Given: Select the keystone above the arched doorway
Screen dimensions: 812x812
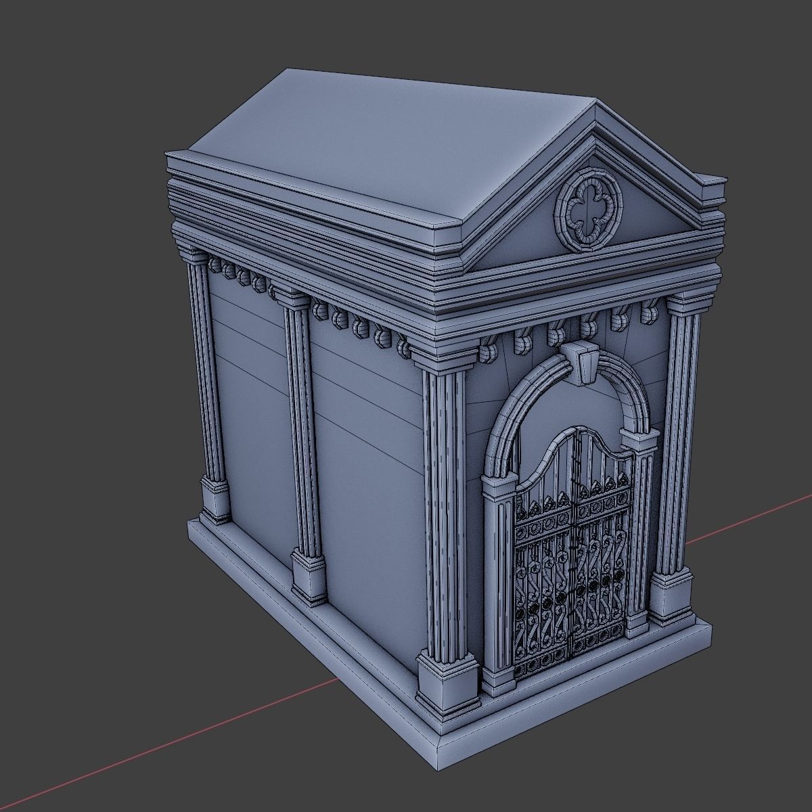Looking at the screenshot, I should [x=581, y=363].
